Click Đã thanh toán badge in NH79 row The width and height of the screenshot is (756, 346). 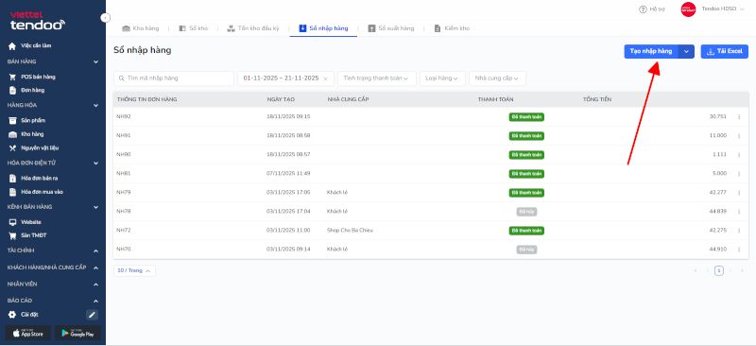526,193
